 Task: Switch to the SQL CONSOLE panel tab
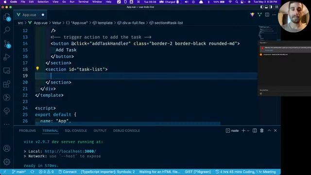(x=76, y=131)
